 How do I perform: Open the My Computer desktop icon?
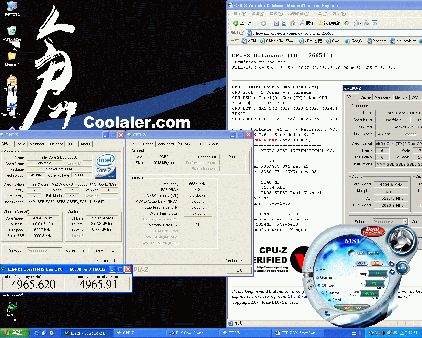coord(12,9)
